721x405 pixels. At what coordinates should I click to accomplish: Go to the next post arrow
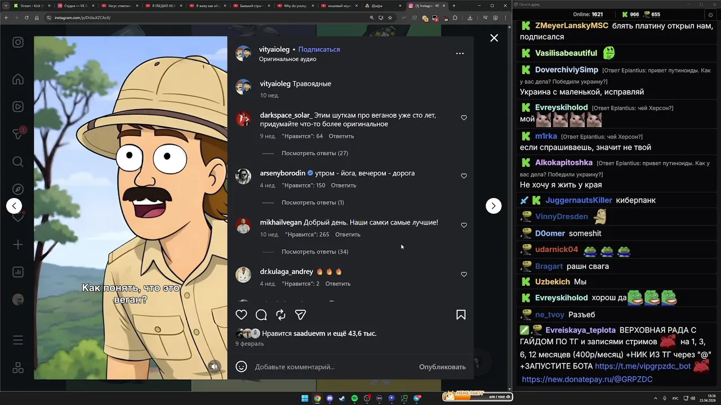point(493,206)
